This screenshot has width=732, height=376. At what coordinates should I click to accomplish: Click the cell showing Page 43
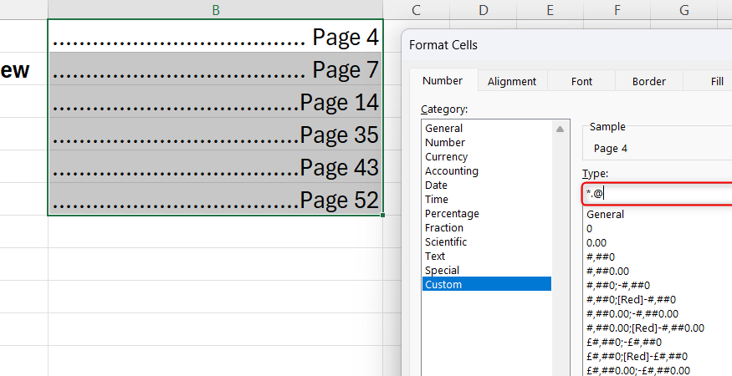coord(215,166)
